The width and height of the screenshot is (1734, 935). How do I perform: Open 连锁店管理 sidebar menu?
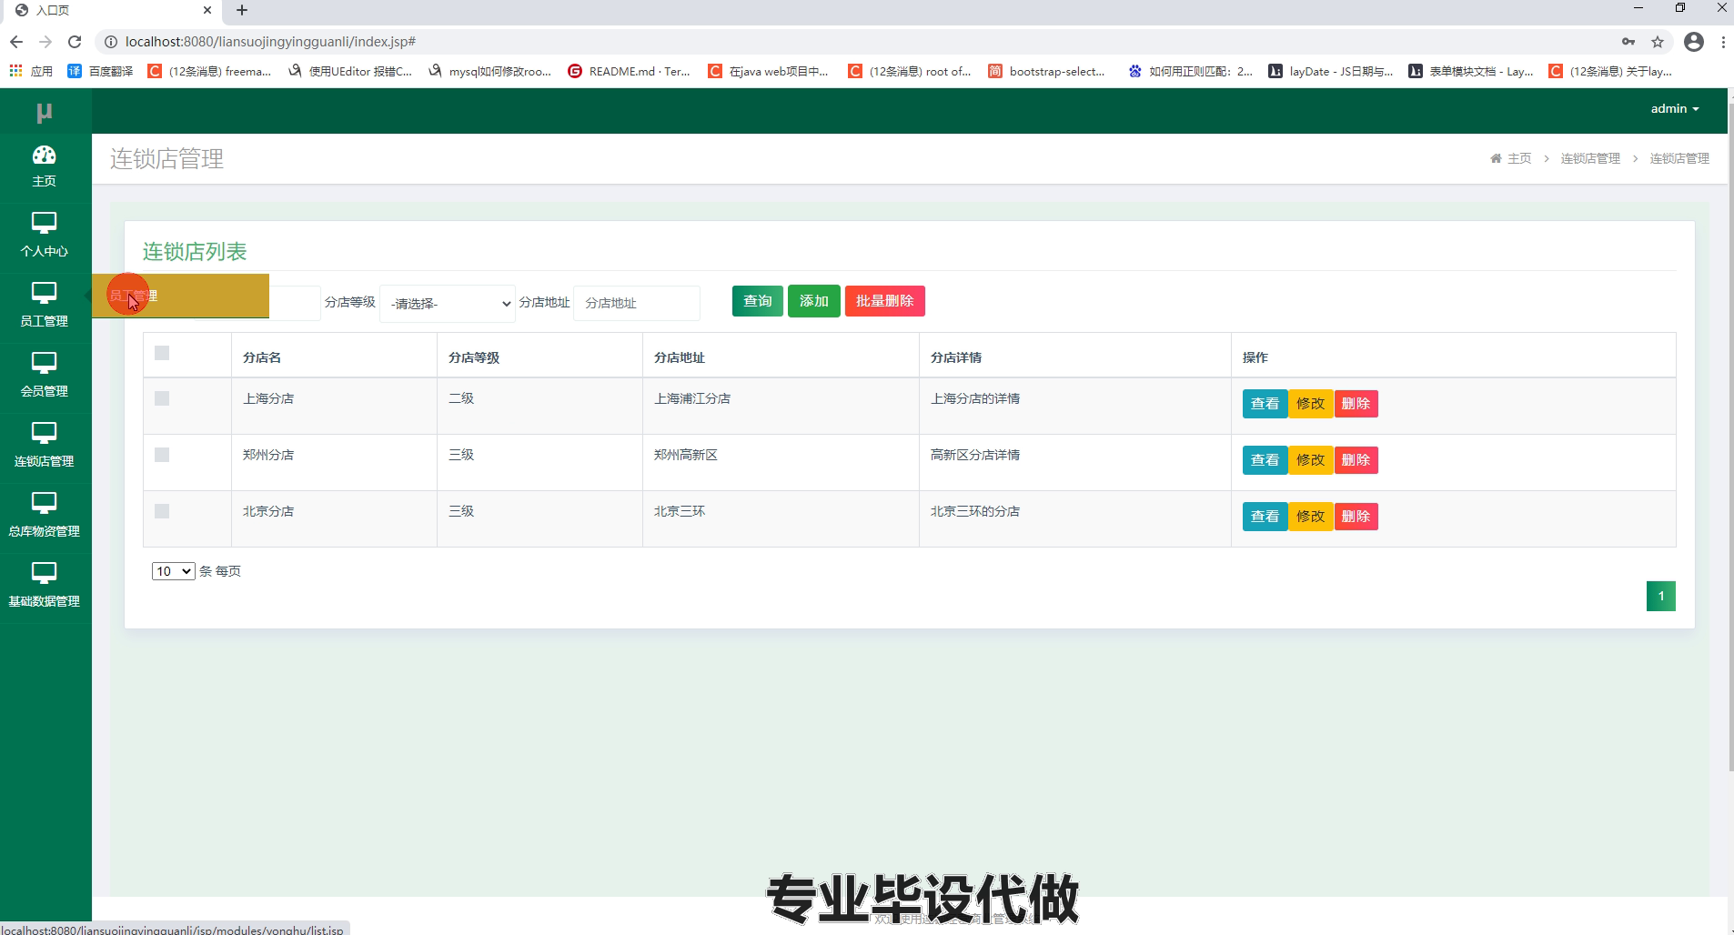(44, 446)
